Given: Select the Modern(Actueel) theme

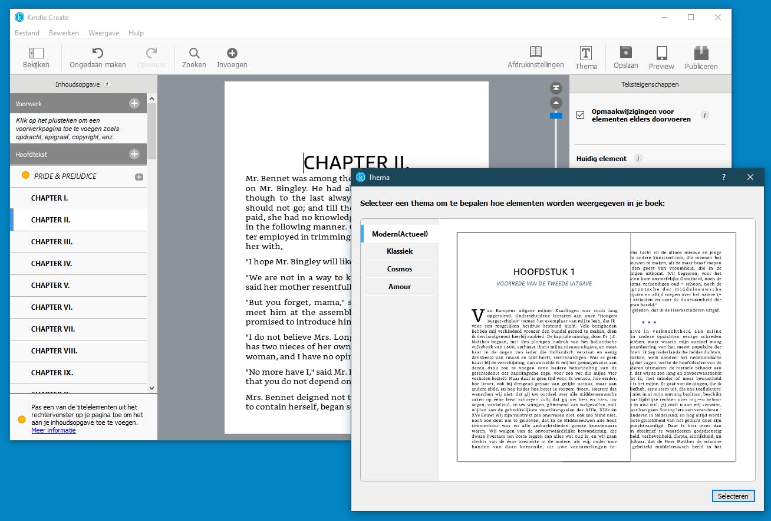Looking at the screenshot, I should pos(400,234).
